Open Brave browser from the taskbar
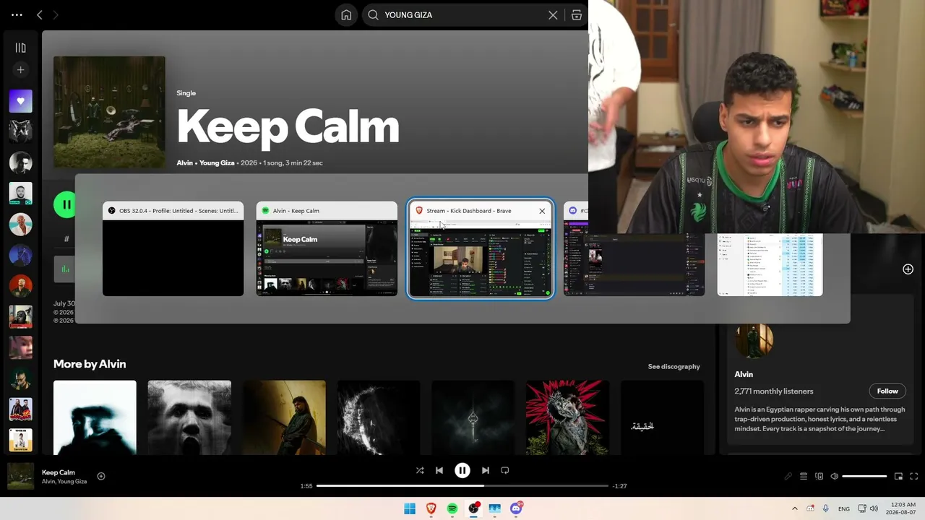The image size is (925, 520). point(431,508)
